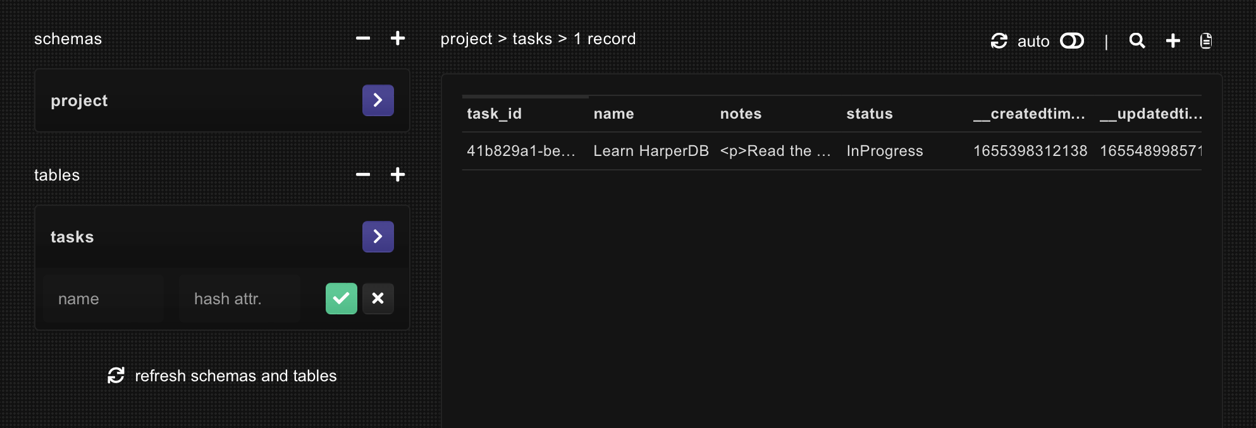Click refresh schemas and tables
This screenshot has width=1256, height=428.
pyautogui.click(x=221, y=375)
